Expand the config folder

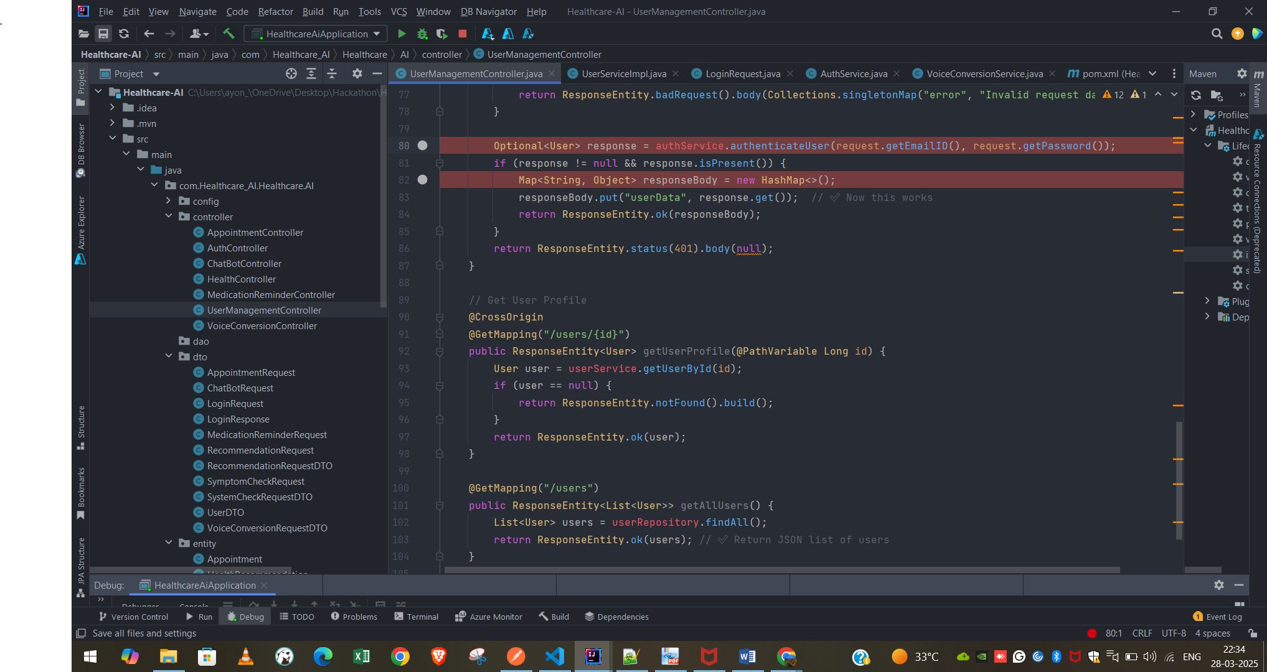pos(169,201)
